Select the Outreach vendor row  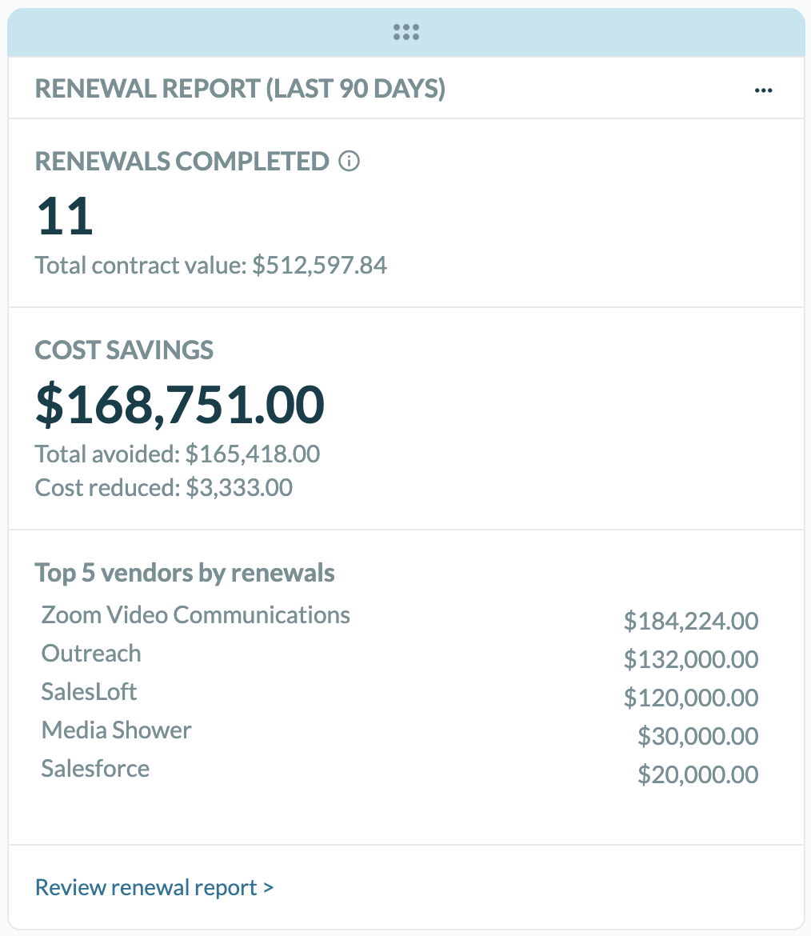tap(91, 654)
